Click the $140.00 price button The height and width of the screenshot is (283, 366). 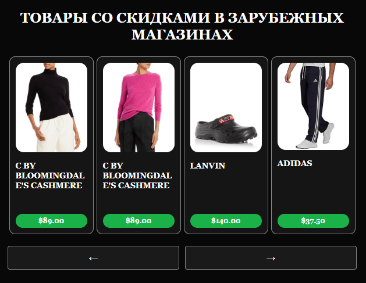pyautogui.click(x=226, y=221)
